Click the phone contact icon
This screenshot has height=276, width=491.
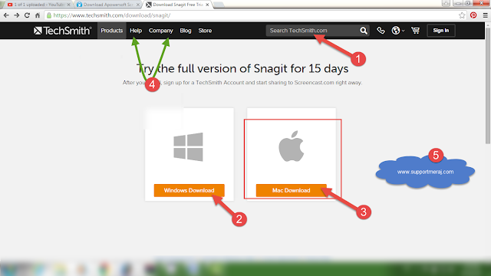click(x=381, y=31)
